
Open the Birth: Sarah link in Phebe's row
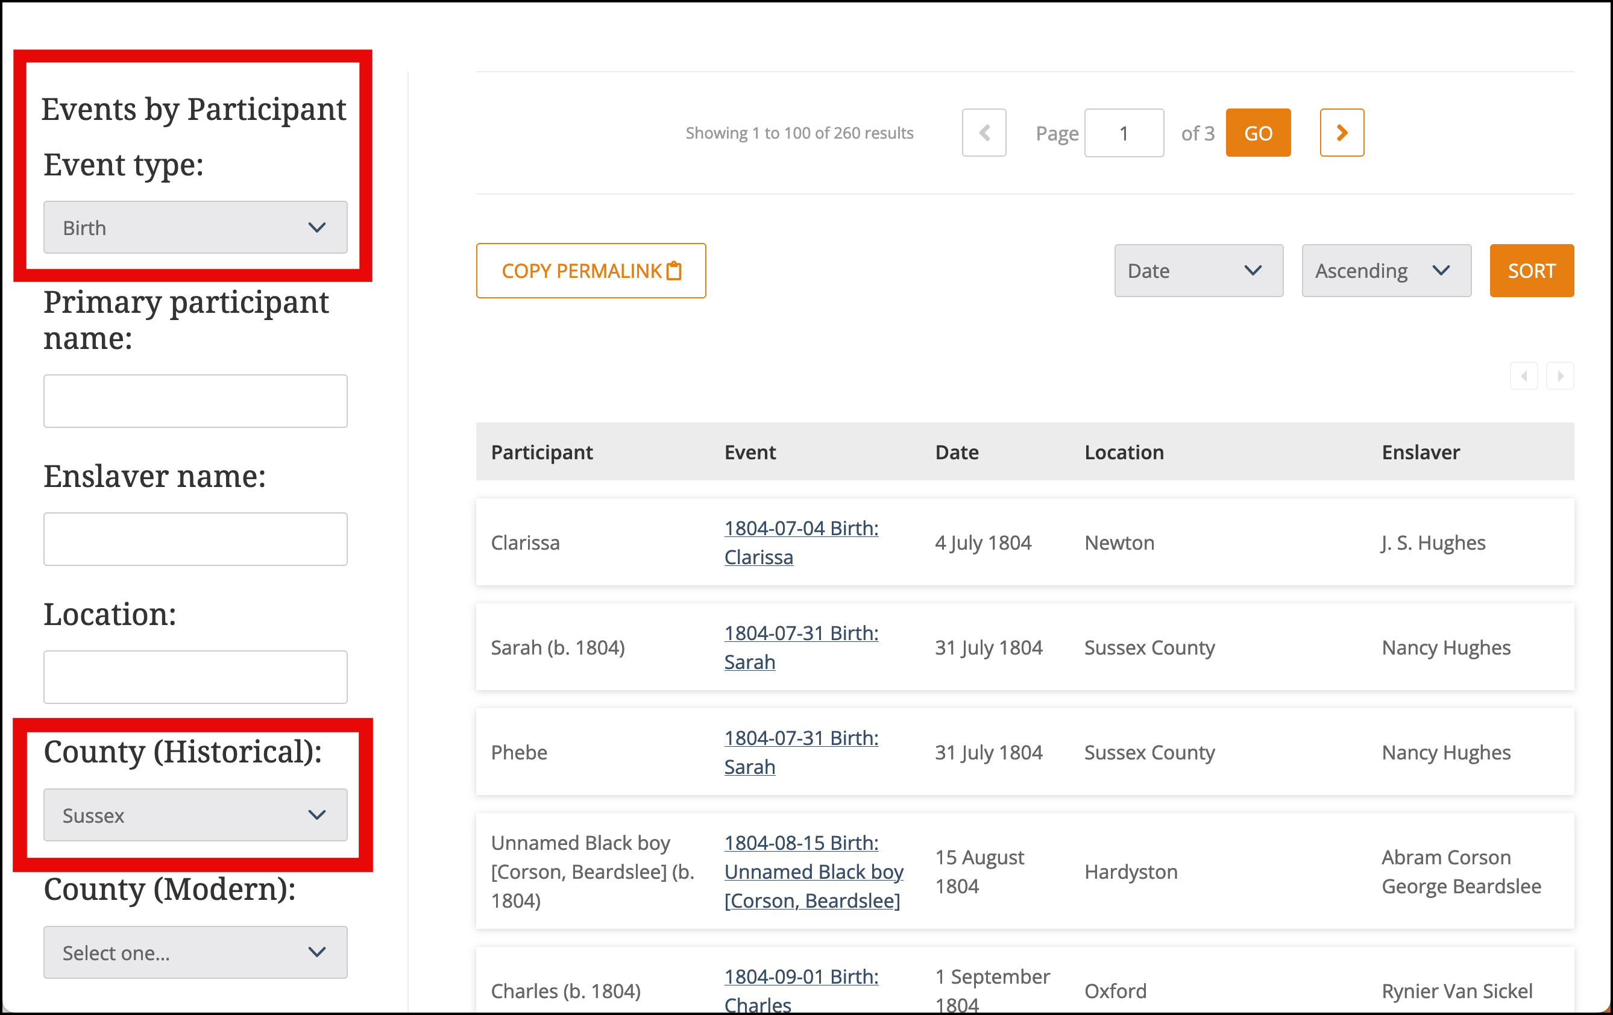801,752
